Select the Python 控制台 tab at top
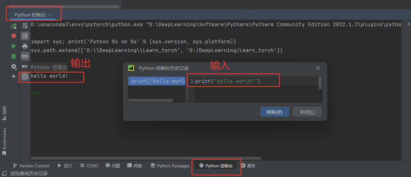This screenshot has height=177, width=411. [30, 15]
